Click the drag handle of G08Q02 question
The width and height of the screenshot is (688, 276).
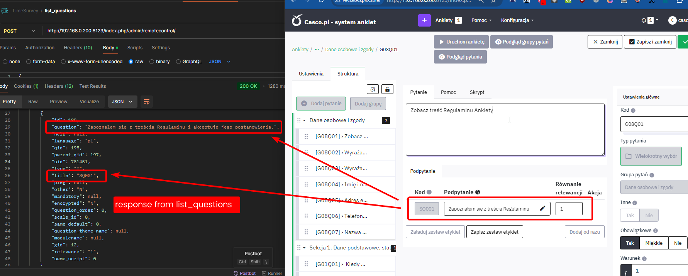click(306, 152)
